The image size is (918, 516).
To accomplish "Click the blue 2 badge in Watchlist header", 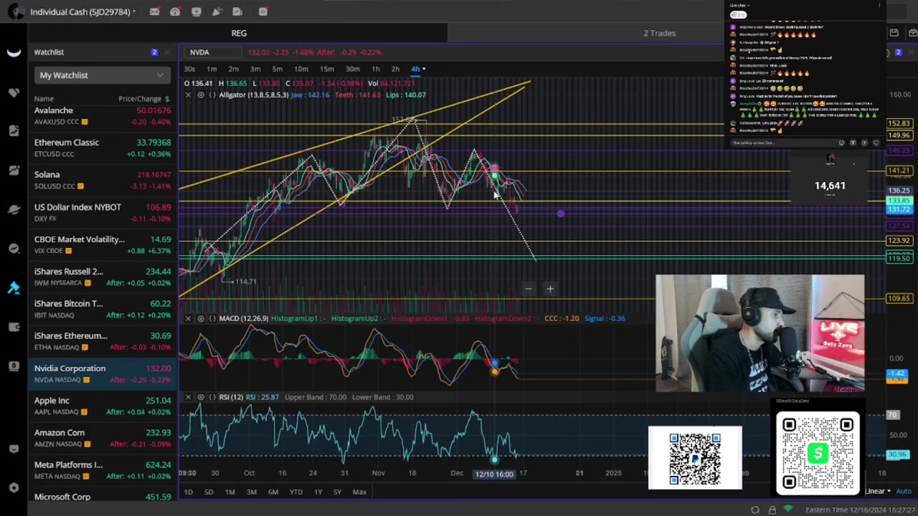I will 154,52.
